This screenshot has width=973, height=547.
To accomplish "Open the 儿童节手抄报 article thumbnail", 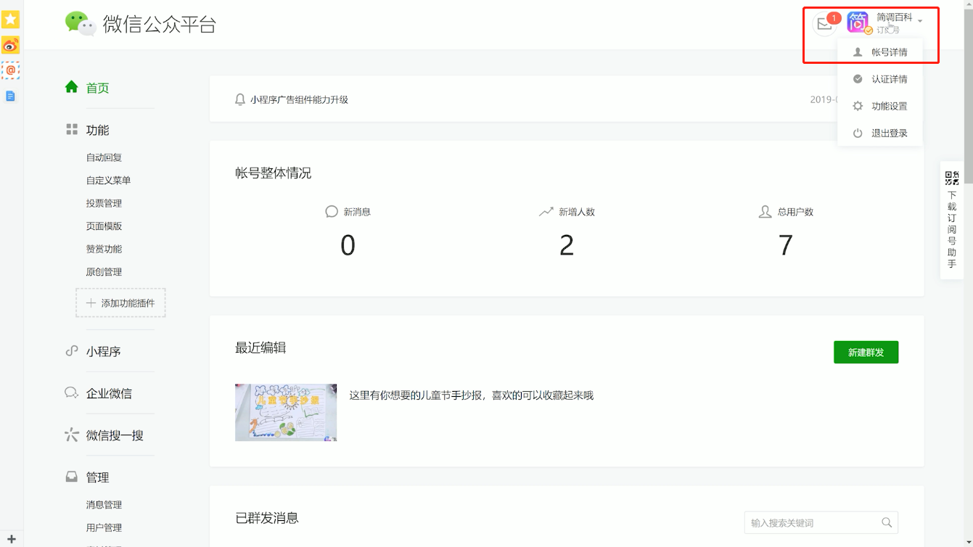I will (x=286, y=413).
